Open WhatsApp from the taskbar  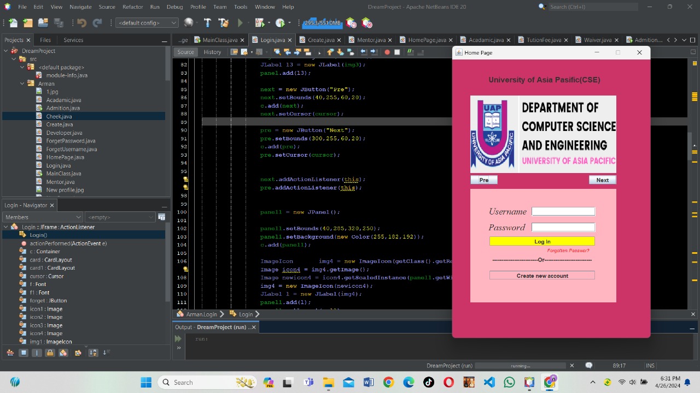[x=509, y=382]
